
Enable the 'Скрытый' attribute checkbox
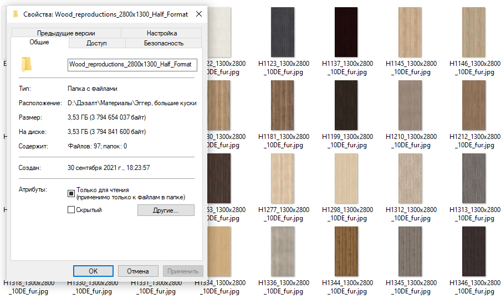coord(71,210)
